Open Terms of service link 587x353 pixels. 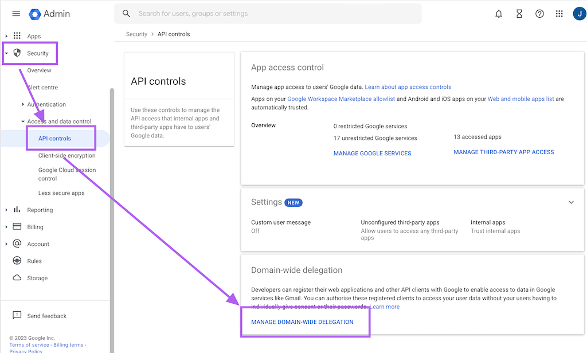(29, 345)
